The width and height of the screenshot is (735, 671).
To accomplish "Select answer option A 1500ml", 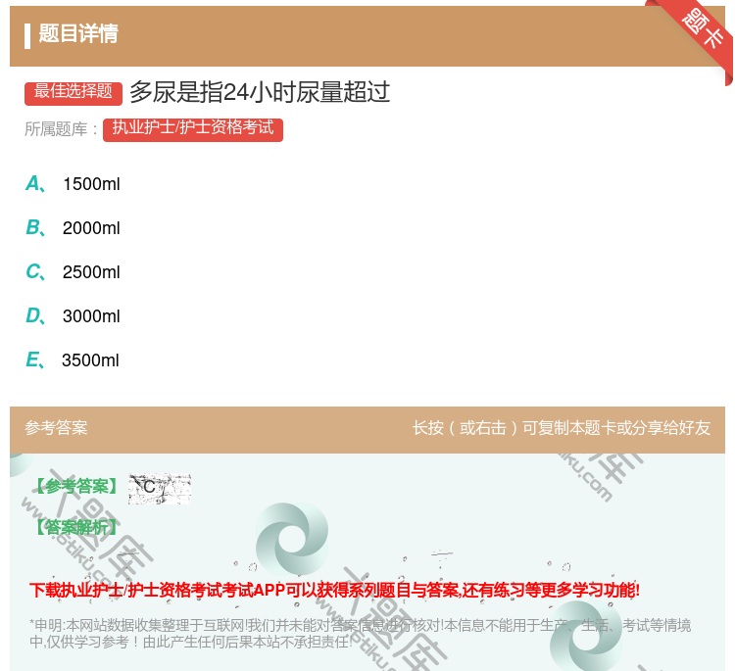I will (x=73, y=184).
